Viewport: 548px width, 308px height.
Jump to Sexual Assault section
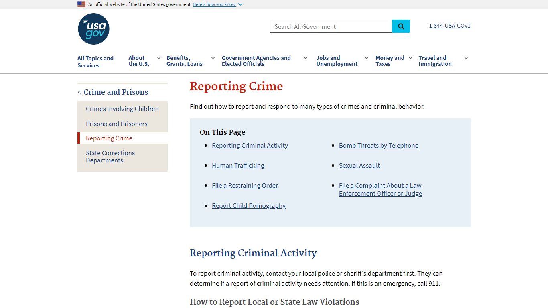359,165
